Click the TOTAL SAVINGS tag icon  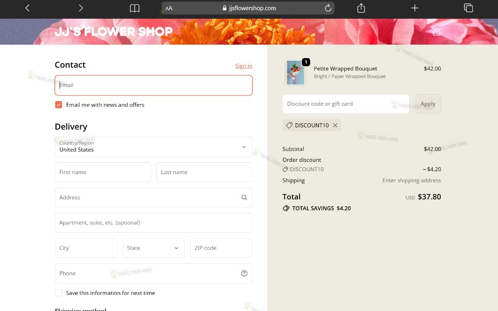coord(286,208)
